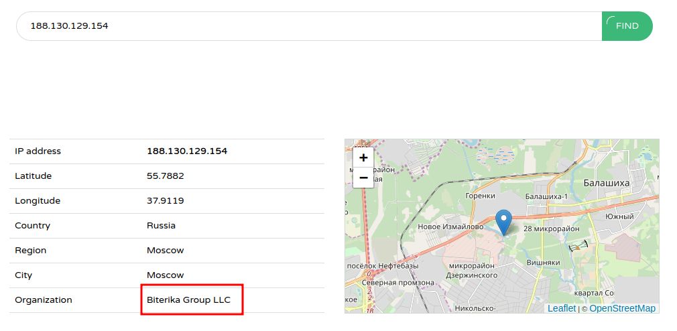Click the Organization row label
Screen dimensions: 677x331
tap(44, 300)
